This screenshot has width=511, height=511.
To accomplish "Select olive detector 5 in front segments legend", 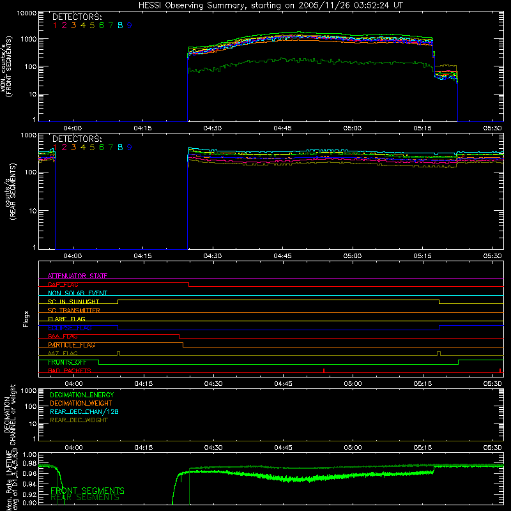I will [x=92, y=26].
